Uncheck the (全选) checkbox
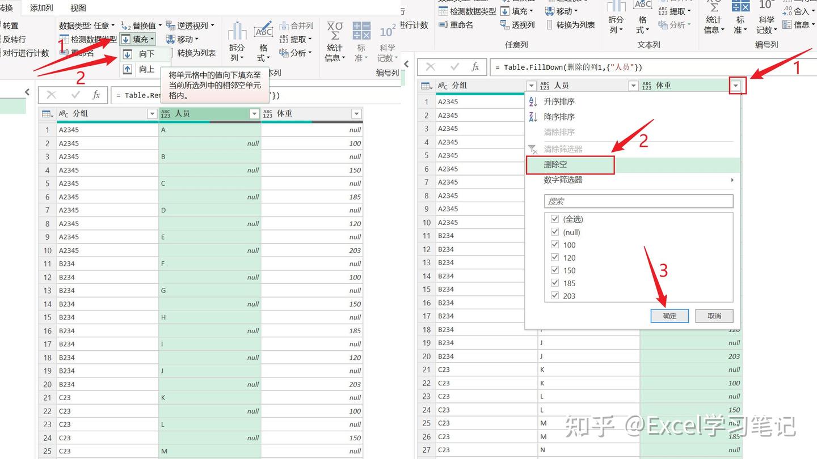 555,219
